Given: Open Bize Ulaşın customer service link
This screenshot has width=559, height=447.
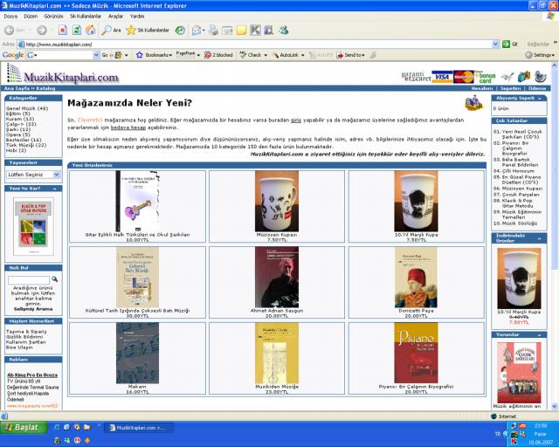Looking at the screenshot, I should pos(19,347).
